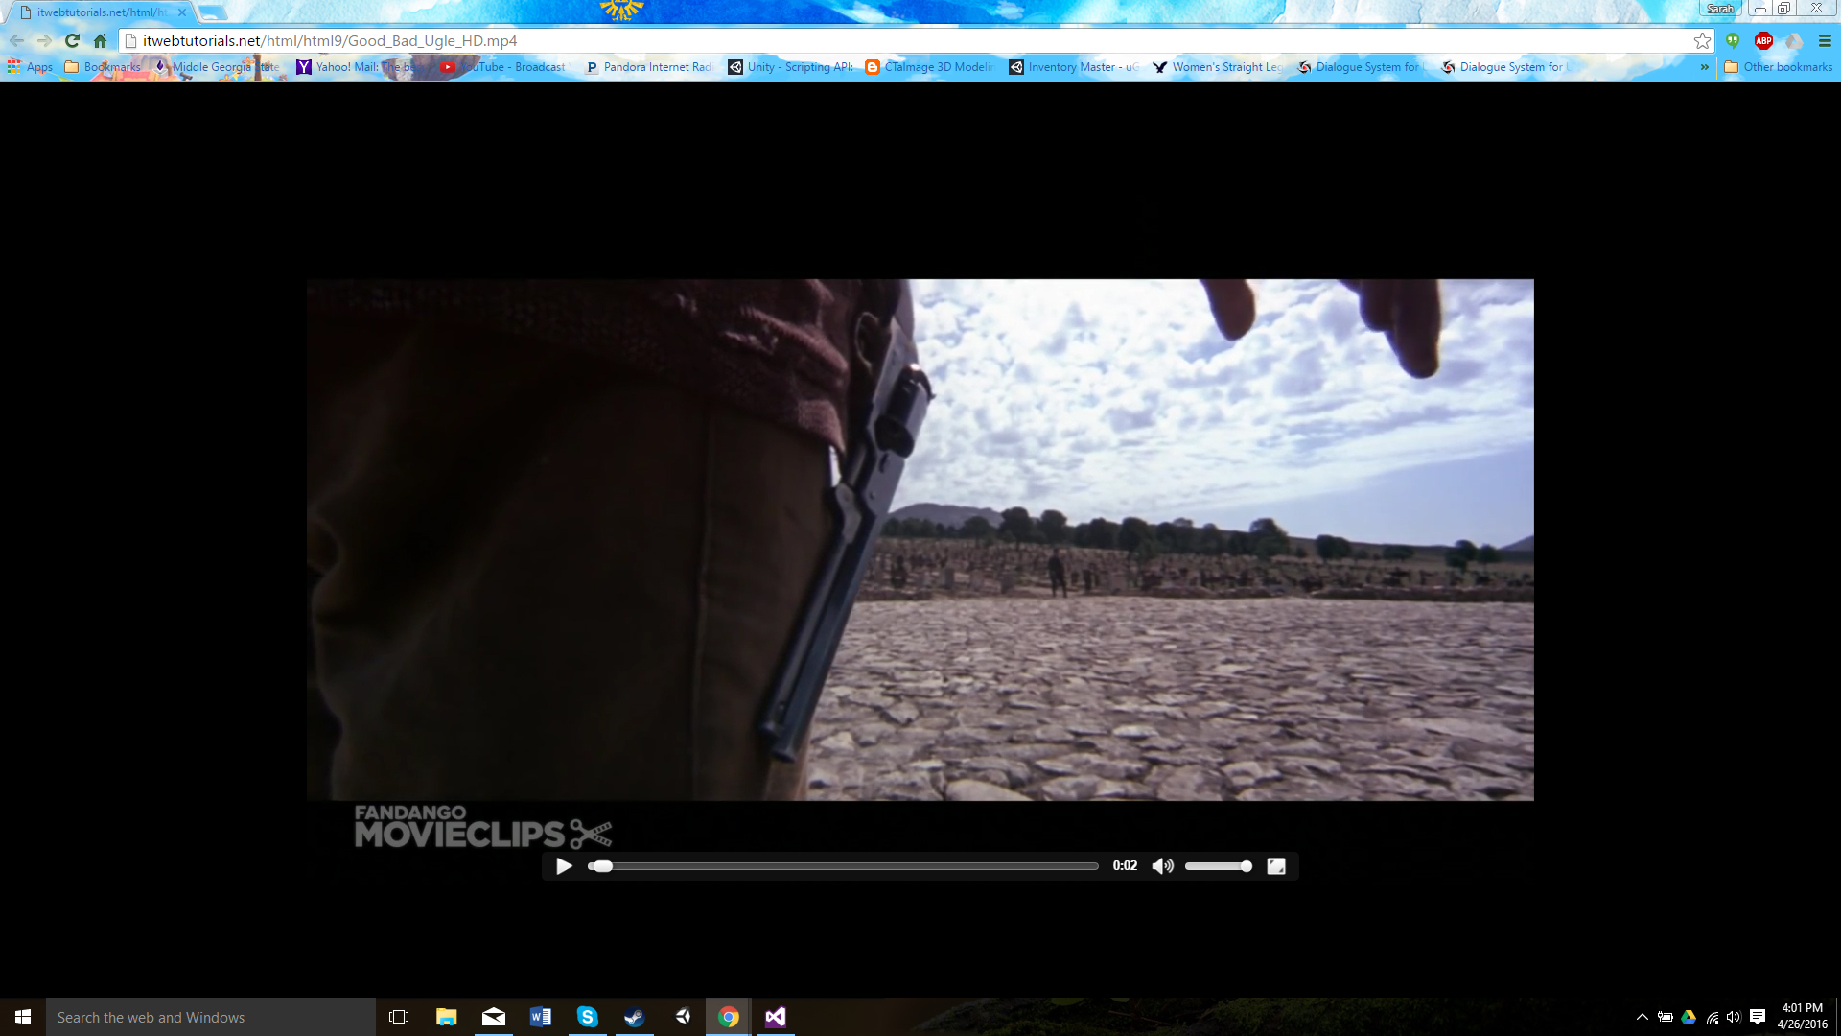
Task: Open the Pandora Internet Radio tab
Action: pos(647,66)
